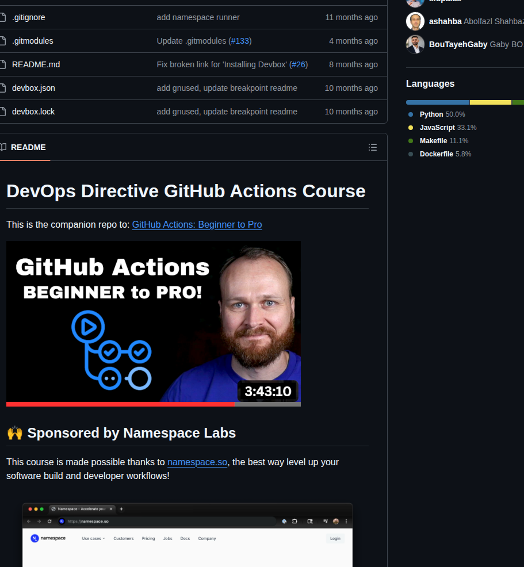Open the .gitmodules file
Image resolution: width=524 pixels, height=567 pixels.
33,41
